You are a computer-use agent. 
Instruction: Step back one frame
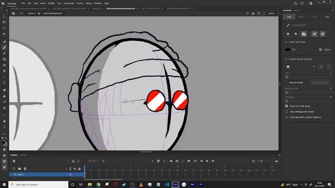point(201,161)
